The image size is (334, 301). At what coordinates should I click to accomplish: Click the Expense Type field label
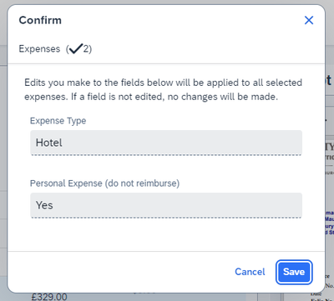point(58,121)
